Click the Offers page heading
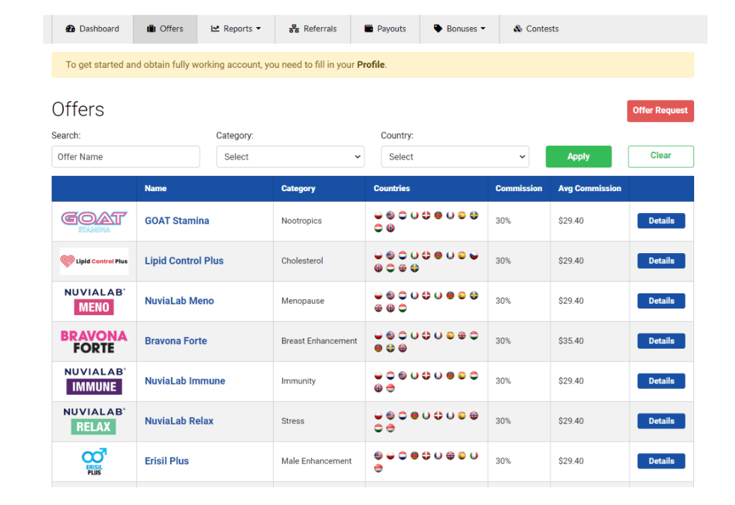 (x=78, y=109)
